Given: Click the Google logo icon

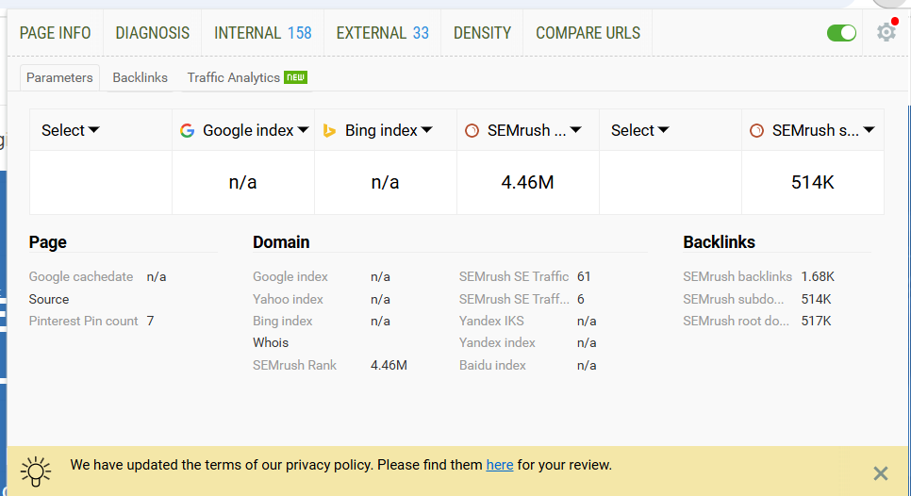Looking at the screenshot, I should pyautogui.click(x=188, y=130).
